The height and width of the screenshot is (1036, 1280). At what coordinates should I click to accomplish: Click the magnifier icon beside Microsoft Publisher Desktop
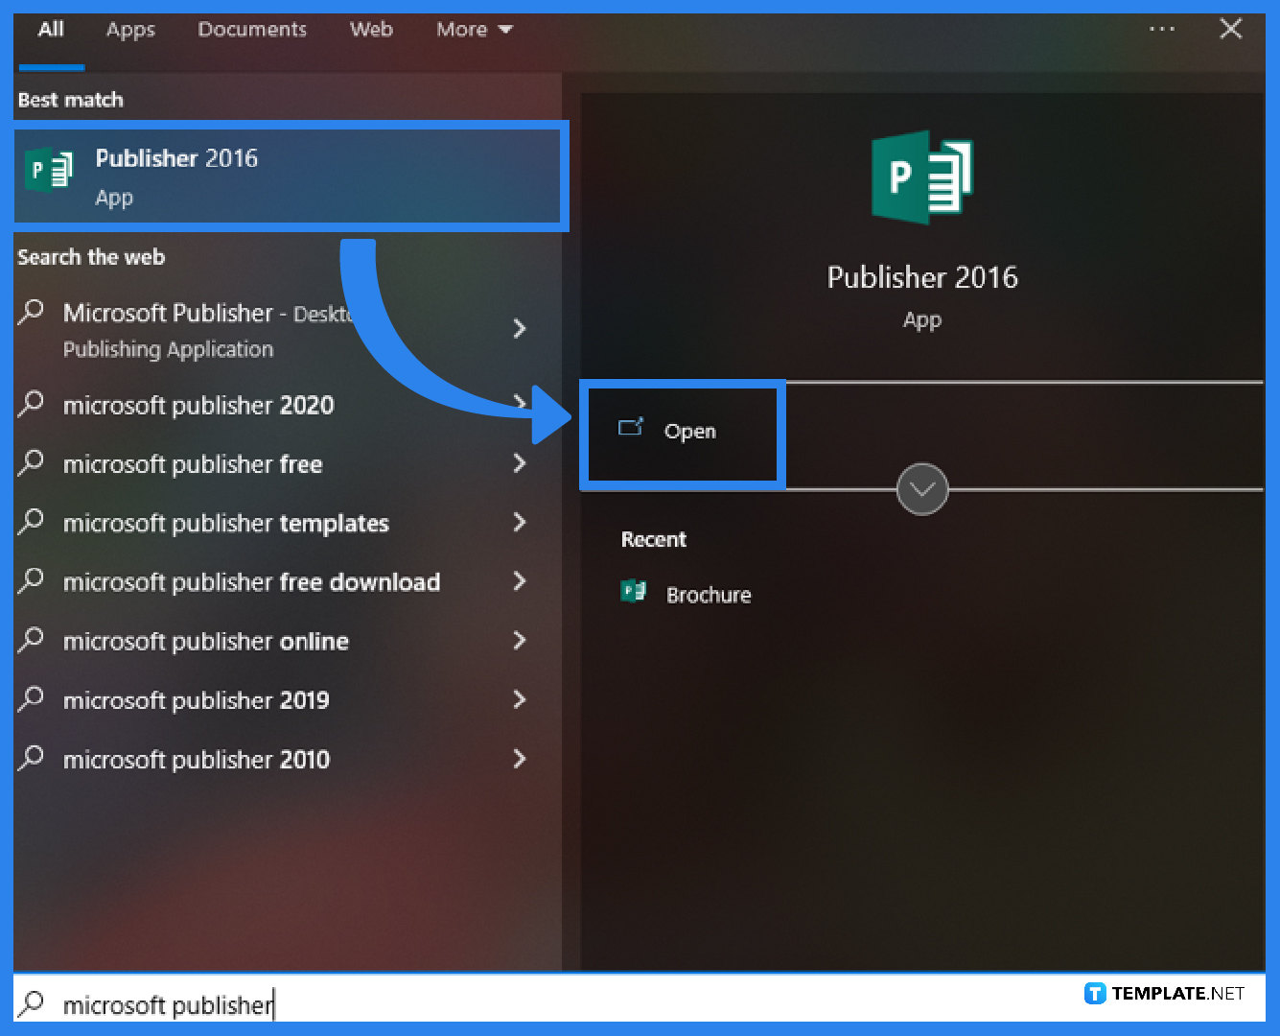(31, 313)
